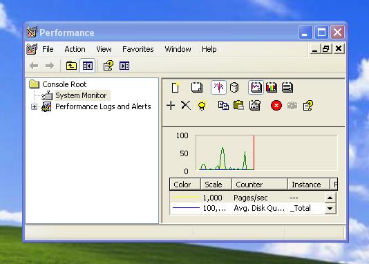Open System Monitor Help icon
Viewport: 369px width, 264px height.
point(308,106)
